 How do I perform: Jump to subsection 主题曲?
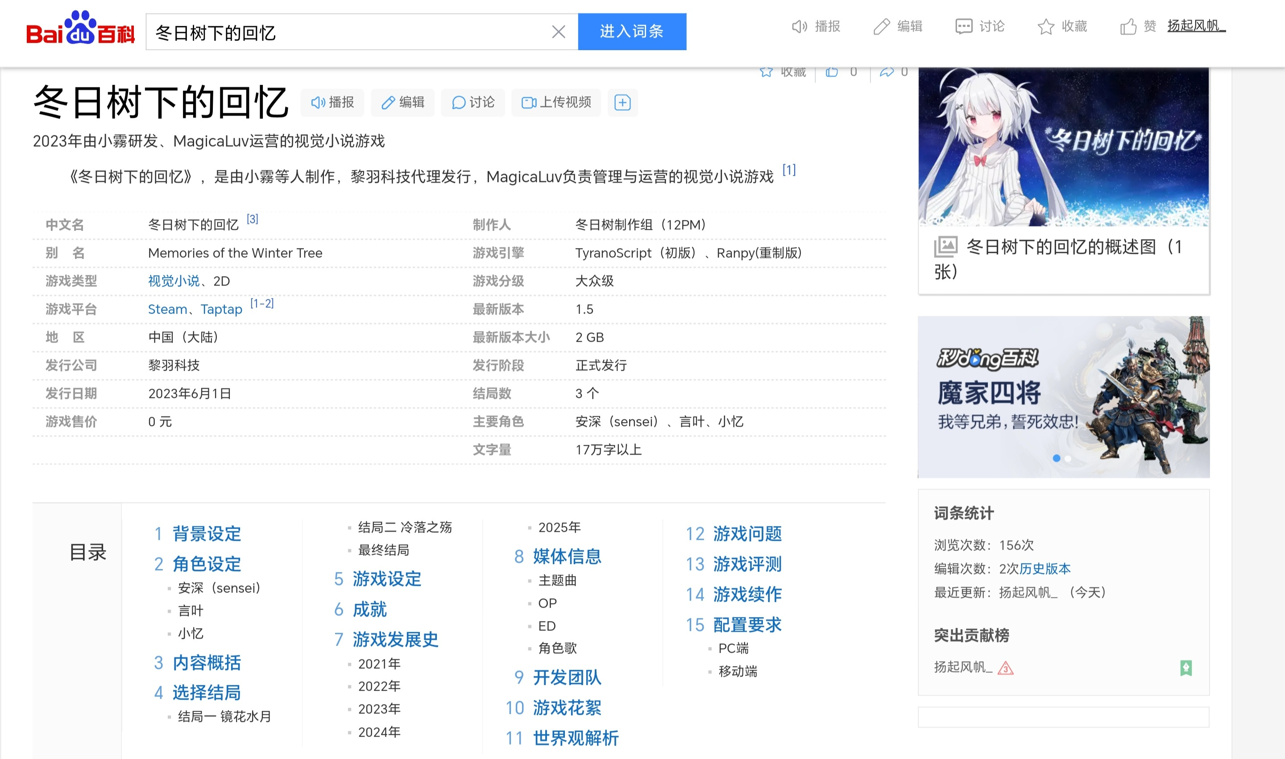pyautogui.click(x=557, y=581)
